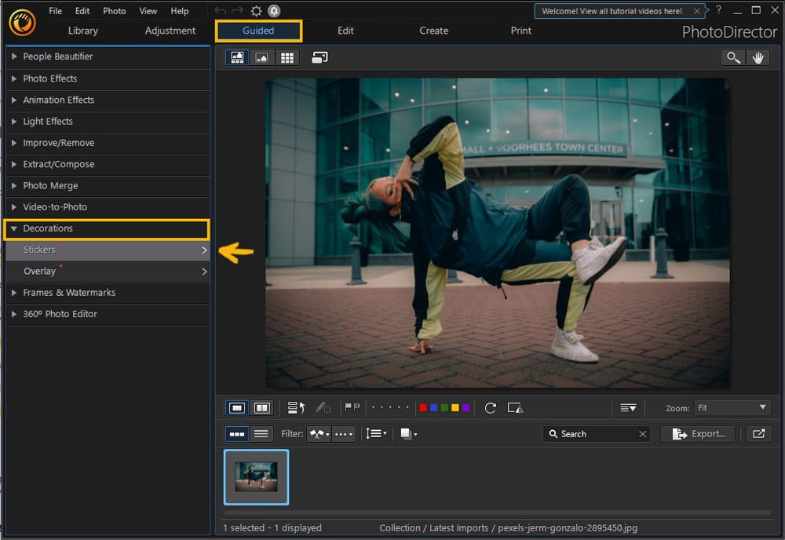Click the Export button
The width and height of the screenshot is (785, 540).
pos(698,433)
